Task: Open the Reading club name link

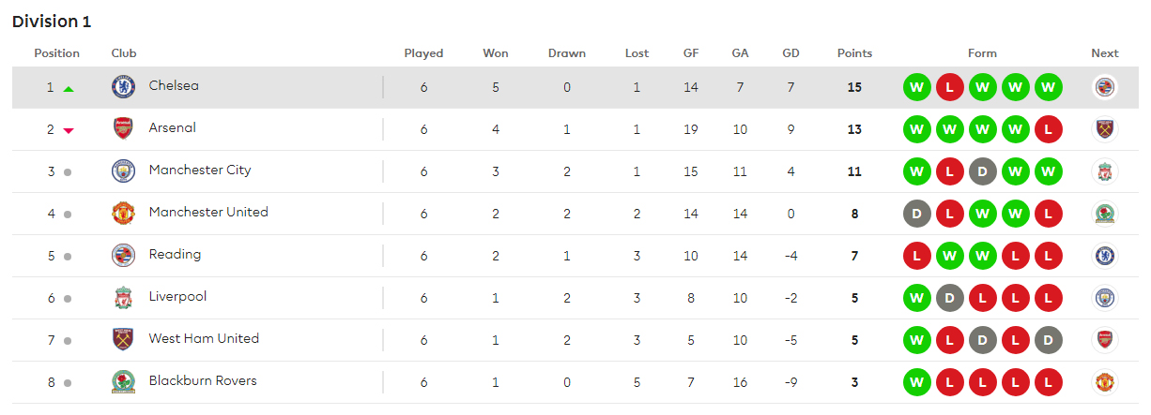Action: tap(175, 255)
